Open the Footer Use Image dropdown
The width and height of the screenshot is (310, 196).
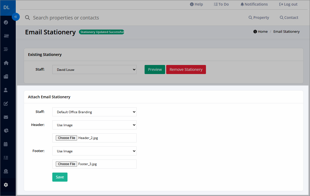(94, 151)
